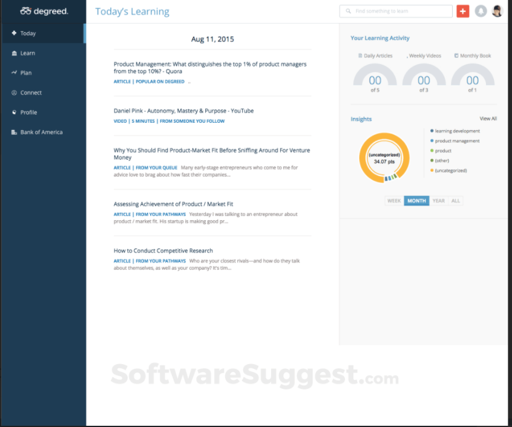Open Learn in the sidebar
The height and width of the screenshot is (427, 512).
coord(43,53)
